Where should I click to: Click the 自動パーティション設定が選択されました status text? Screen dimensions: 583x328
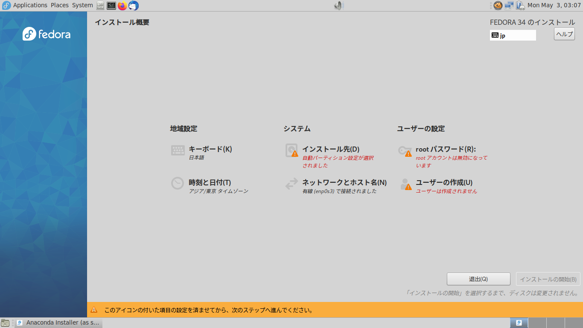point(338,161)
